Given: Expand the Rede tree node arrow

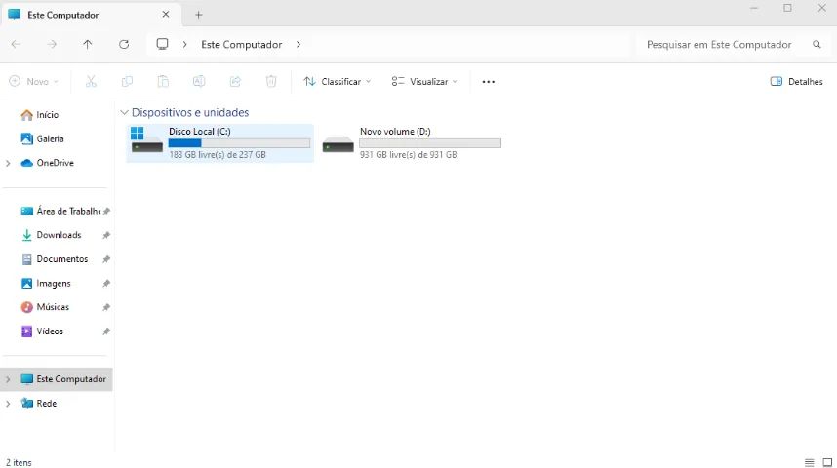Looking at the screenshot, I should [x=8, y=404].
